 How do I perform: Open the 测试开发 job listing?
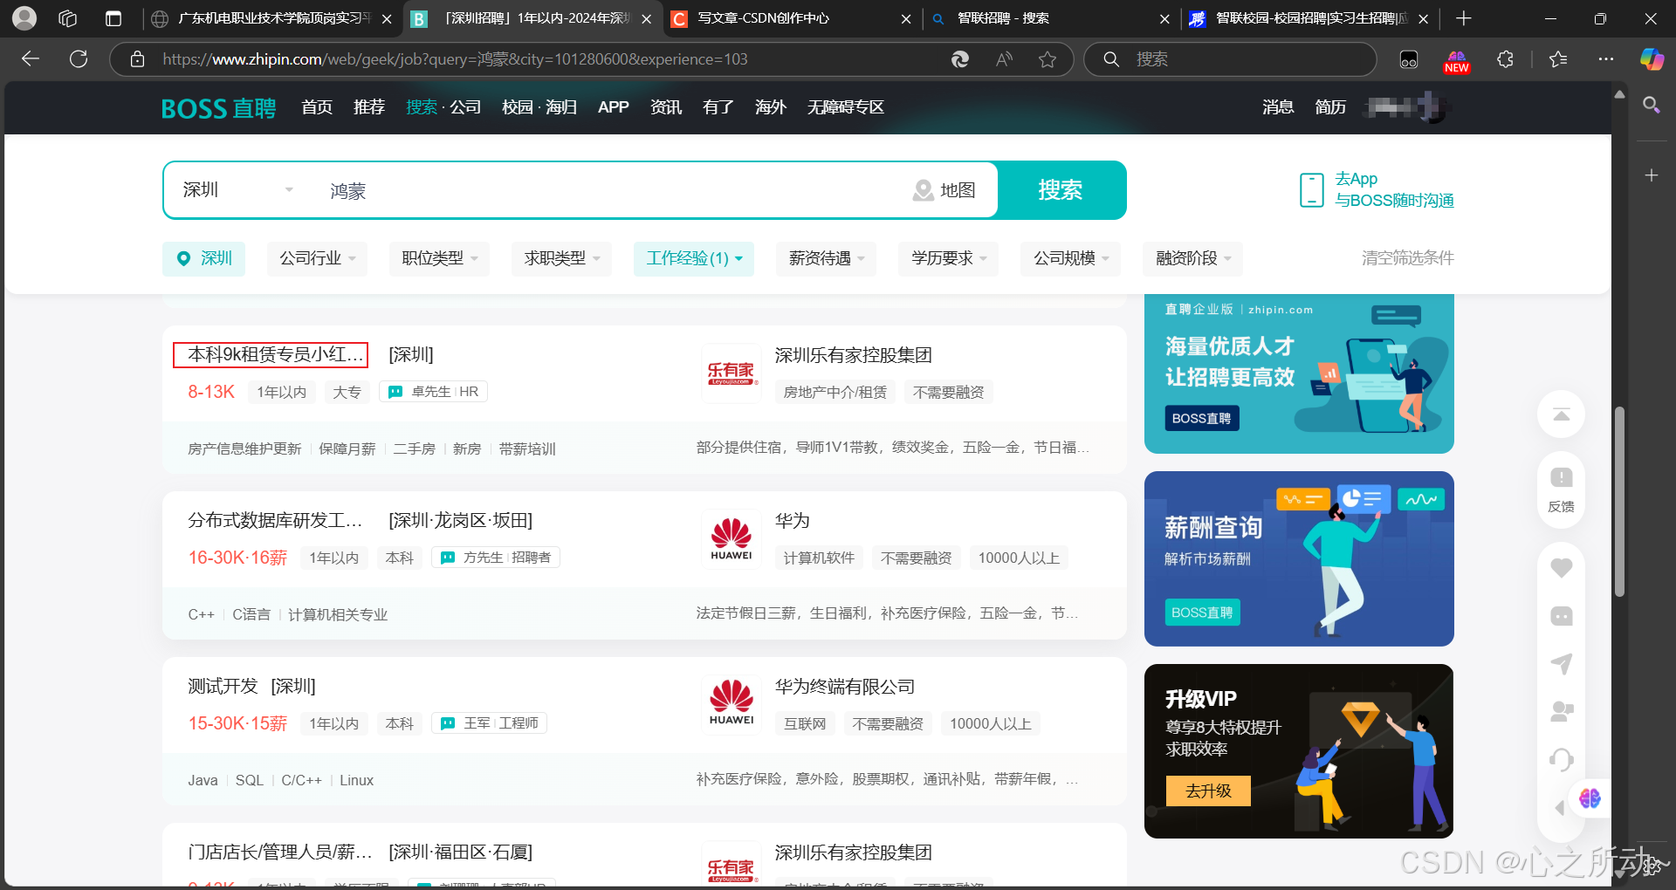223,687
